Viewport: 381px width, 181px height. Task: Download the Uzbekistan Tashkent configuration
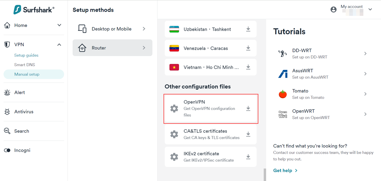pos(248,29)
